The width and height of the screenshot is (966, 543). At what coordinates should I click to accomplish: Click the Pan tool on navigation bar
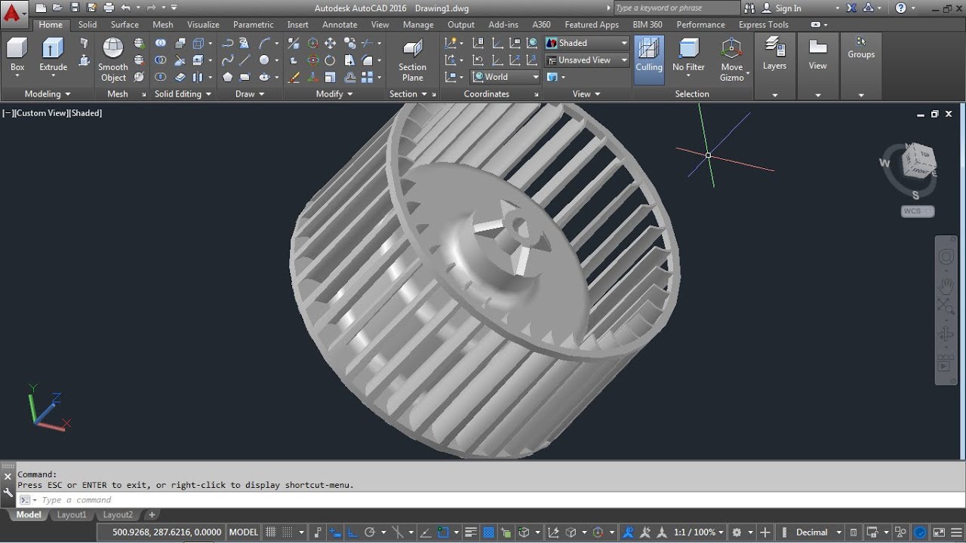coord(946,286)
